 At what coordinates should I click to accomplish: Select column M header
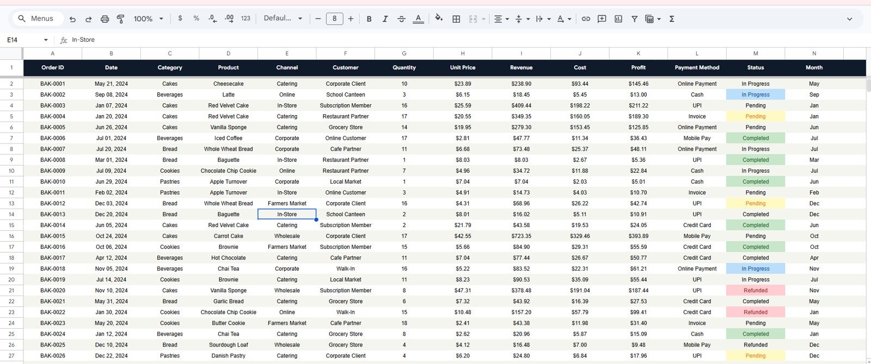point(756,53)
